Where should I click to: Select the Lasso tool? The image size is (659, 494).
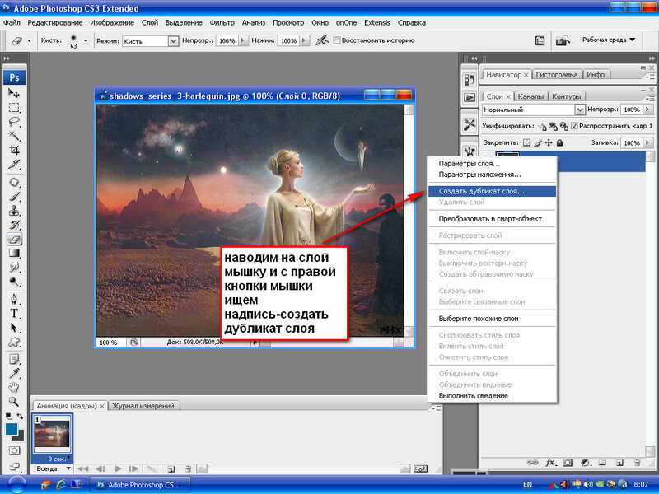click(14, 122)
